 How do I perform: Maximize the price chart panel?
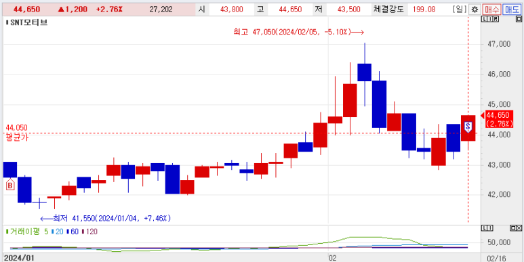click(519, 19)
